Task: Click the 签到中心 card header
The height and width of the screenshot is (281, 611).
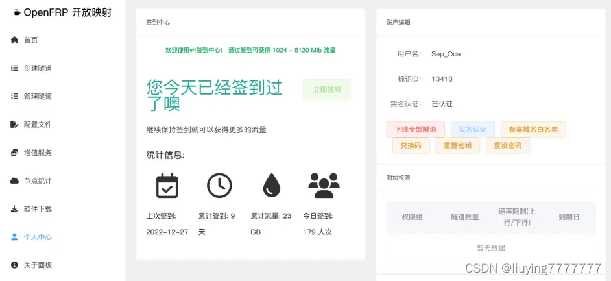Action: tap(250, 22)
